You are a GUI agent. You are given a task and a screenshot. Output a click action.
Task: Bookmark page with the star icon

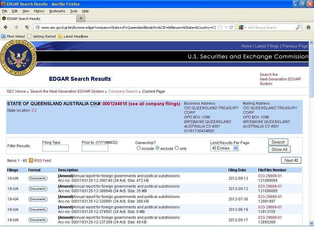(220, 27)
